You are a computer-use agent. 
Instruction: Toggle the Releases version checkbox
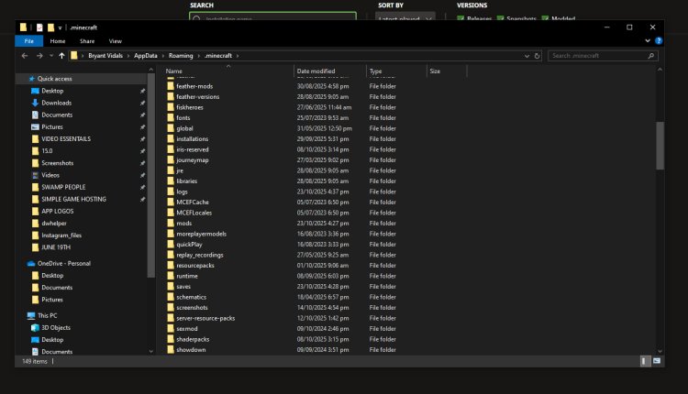click(461, 18)
